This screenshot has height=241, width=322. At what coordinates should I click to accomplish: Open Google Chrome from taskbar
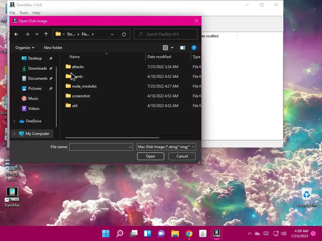click(x=189, y=233)
